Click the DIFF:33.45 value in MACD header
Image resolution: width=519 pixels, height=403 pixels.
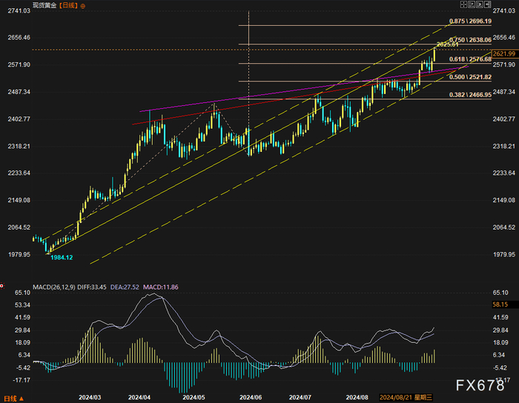(x=92, y=287)
